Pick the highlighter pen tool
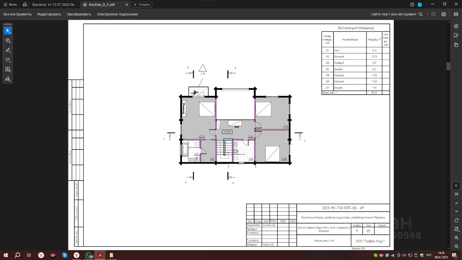Image resolution: width=462 pixels, height=260 pixels. (8, 50)
